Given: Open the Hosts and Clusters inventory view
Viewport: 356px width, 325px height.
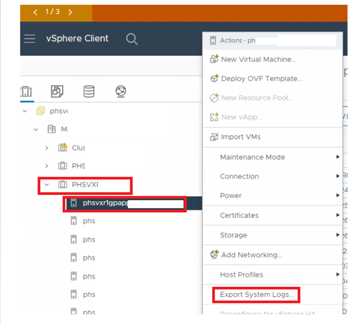Looking at the screenshot, I should point(26,92).
